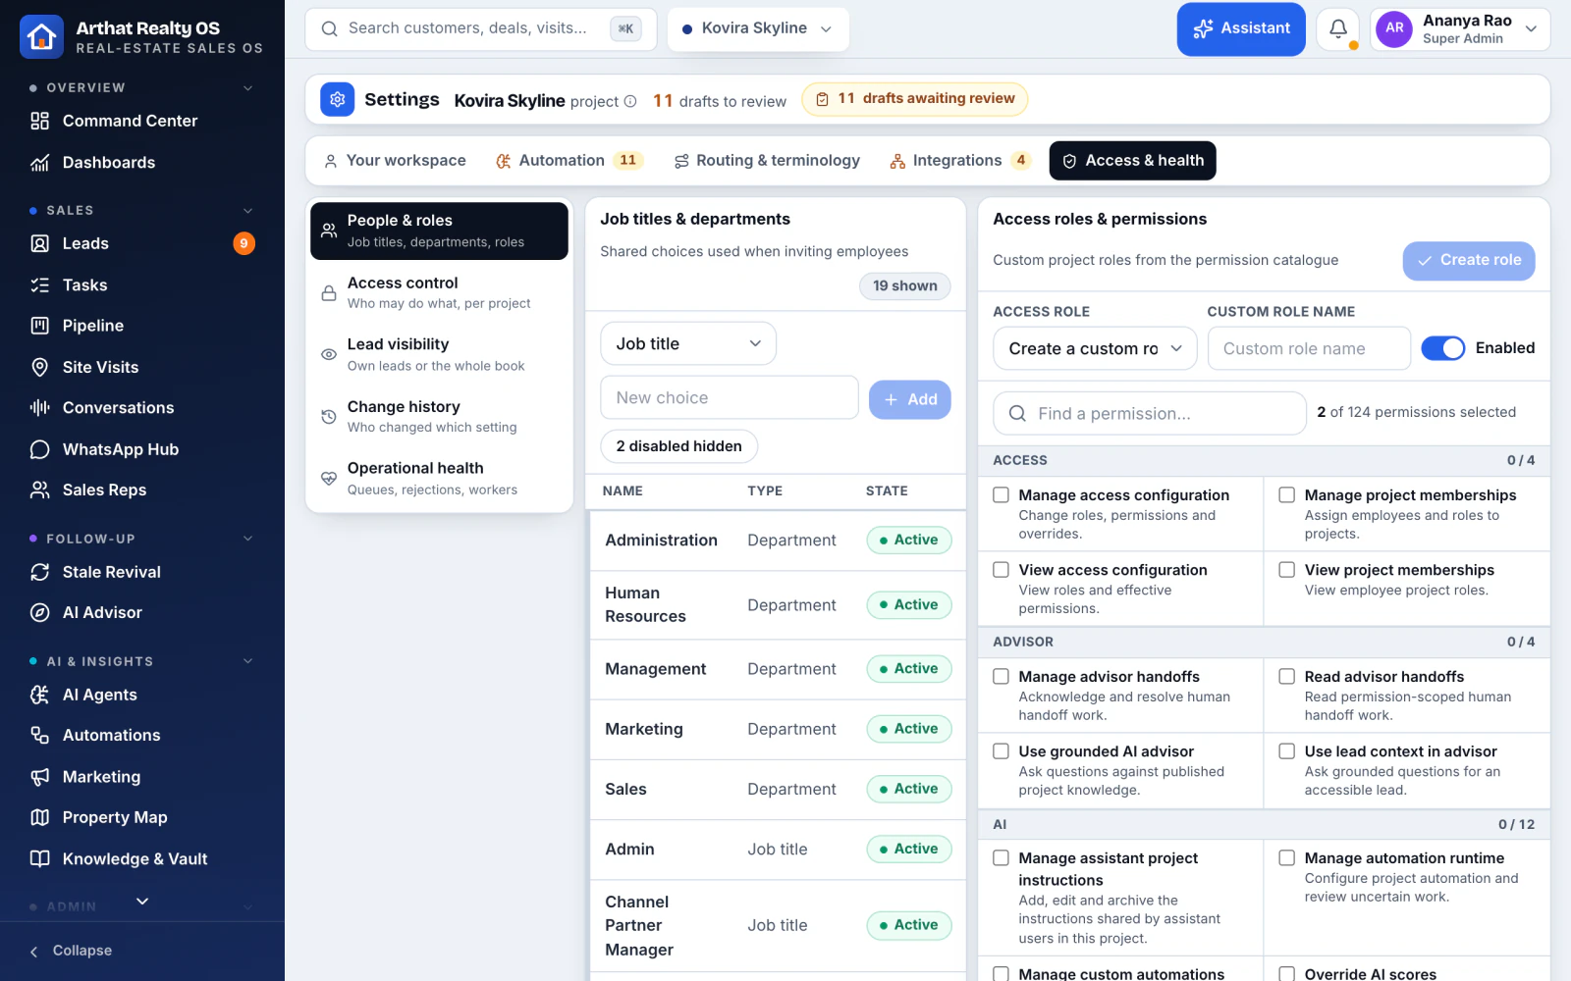1571x981 pixels.
Task: Open the Job title type dropdown
Action: point(688,343)
